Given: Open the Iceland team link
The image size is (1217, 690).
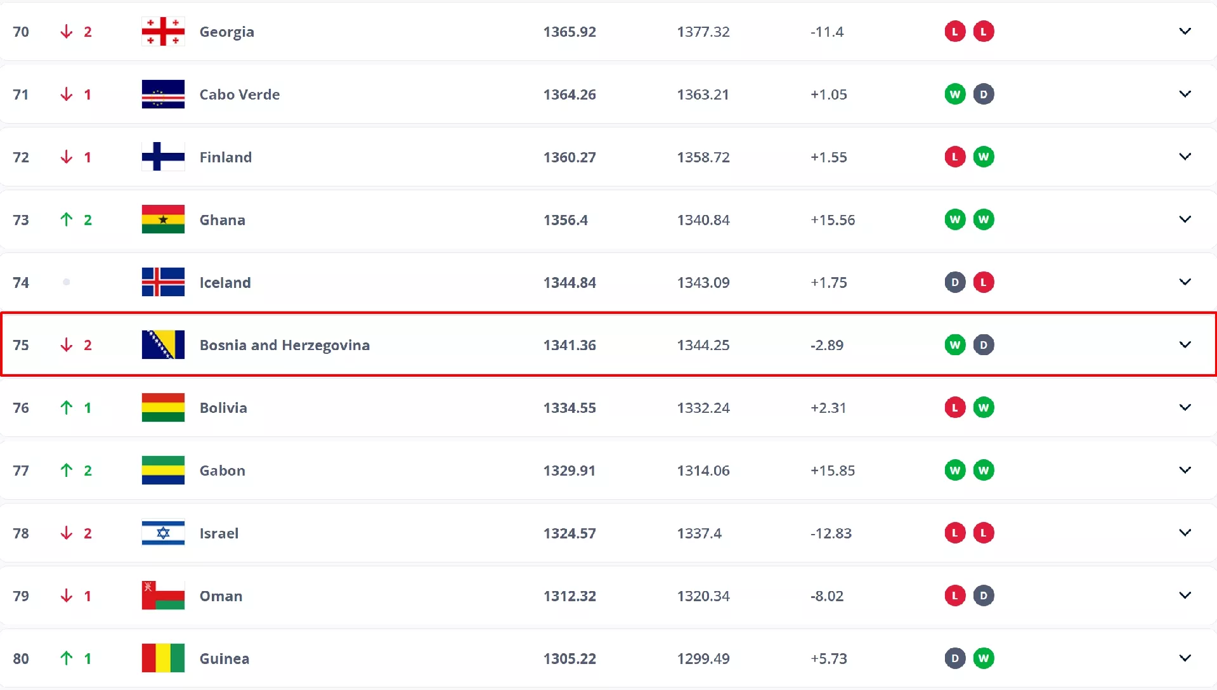Looking at the screenshot, I should [x=225, y=283].
